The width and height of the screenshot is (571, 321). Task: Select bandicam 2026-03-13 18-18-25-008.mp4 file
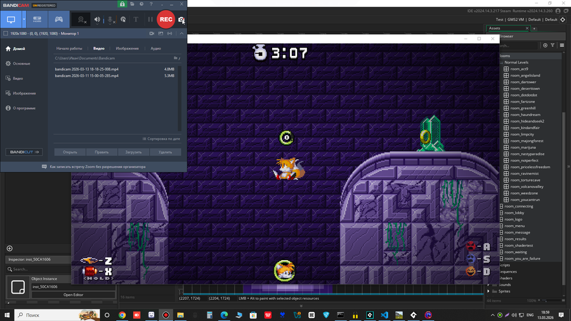(115, 69)
